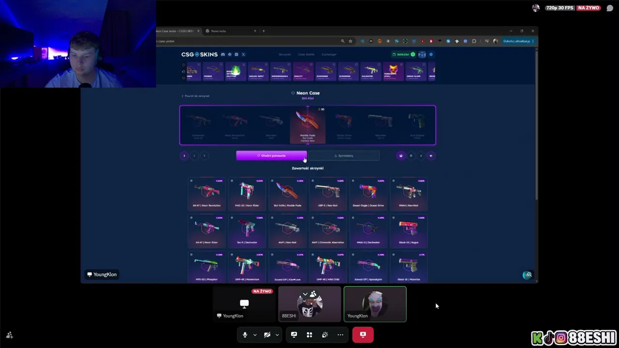This screenshot has width=619, height=348.
Task: Click the browser zoom magnifier in the address bar
Action: pos(343,41)
